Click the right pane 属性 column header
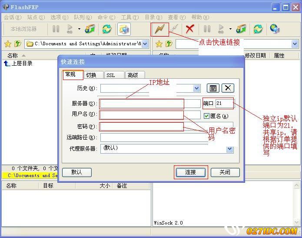The height and width of the screenshot is (238, 302). point(285,56)
